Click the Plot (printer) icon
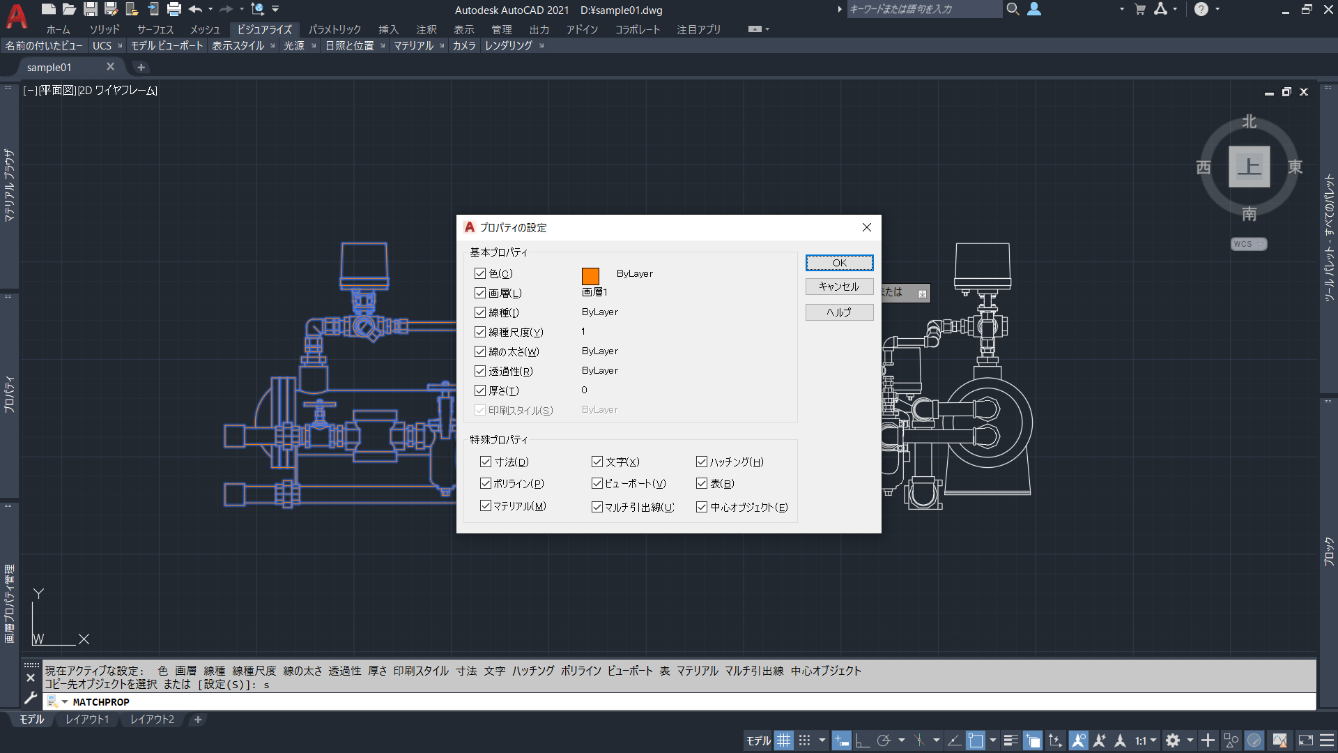 pos(173,9)
